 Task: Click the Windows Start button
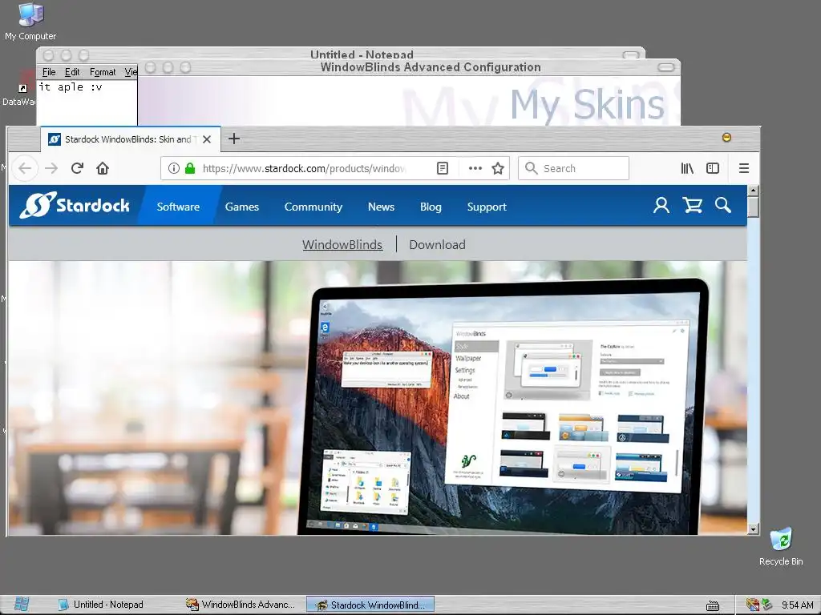[21, 605]
